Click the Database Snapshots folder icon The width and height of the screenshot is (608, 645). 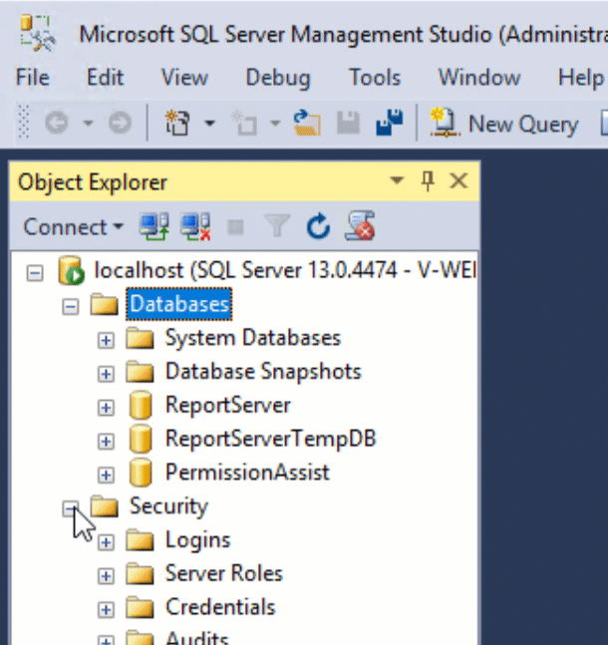(140, 372)
